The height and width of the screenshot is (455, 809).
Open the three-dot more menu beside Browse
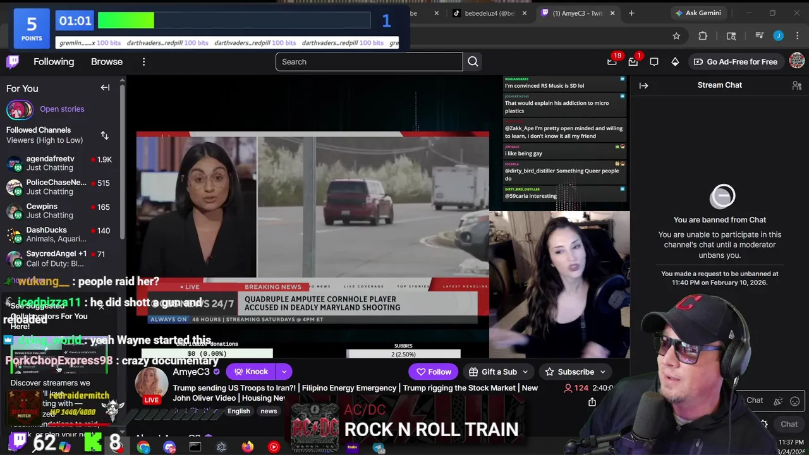pyautogui.click(x=143, y=61)
